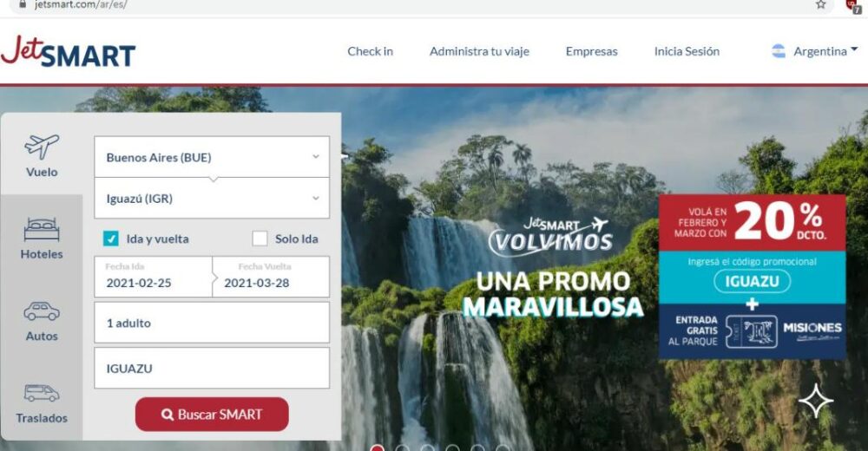Open the Argentina country dropdown arrow

(x=854, y=49)
